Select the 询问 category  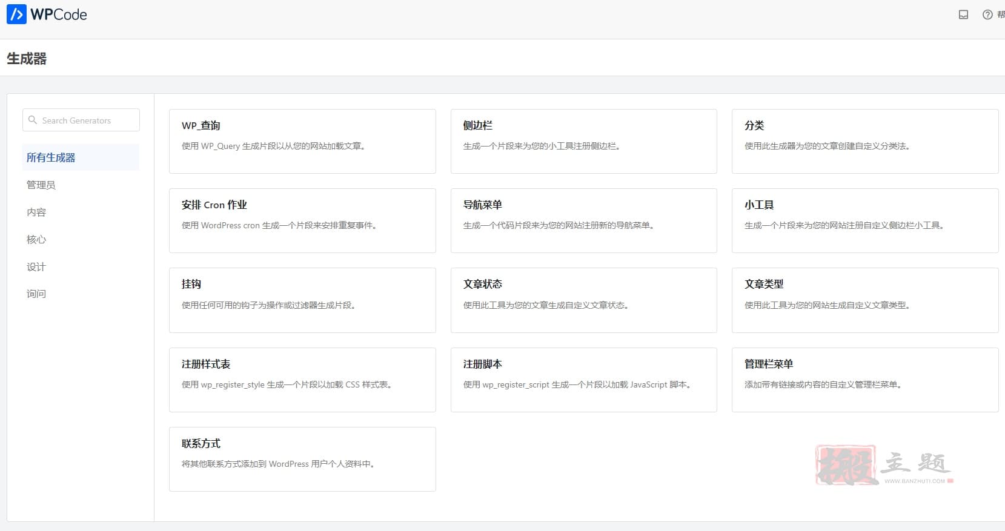tap(36, 294)
